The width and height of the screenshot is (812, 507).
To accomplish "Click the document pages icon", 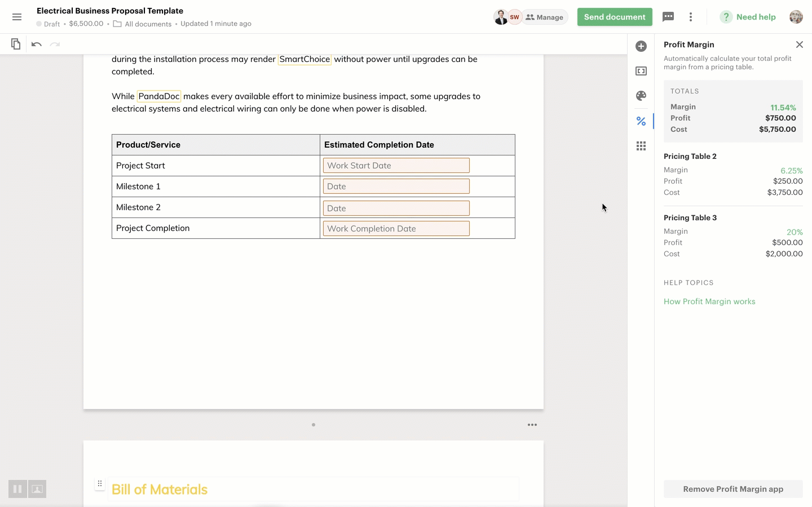I will click(16, 44).
